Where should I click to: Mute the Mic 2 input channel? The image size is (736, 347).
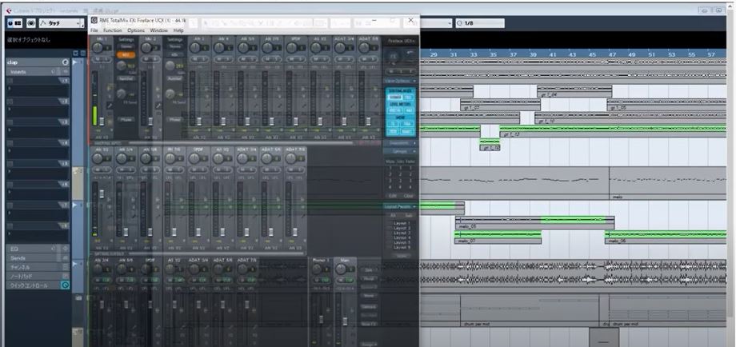[x=147, y=58]
